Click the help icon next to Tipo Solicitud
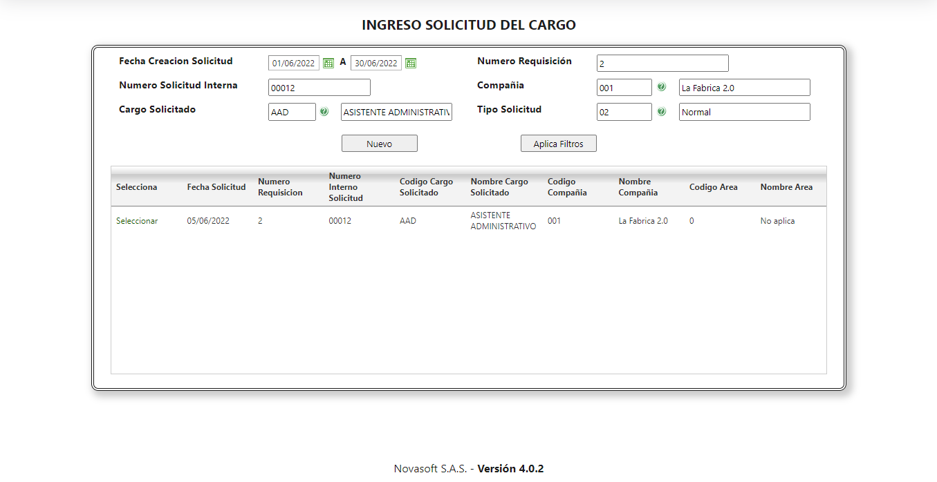The width and height of the screenshot is (937, 482). tap(662, 111)
